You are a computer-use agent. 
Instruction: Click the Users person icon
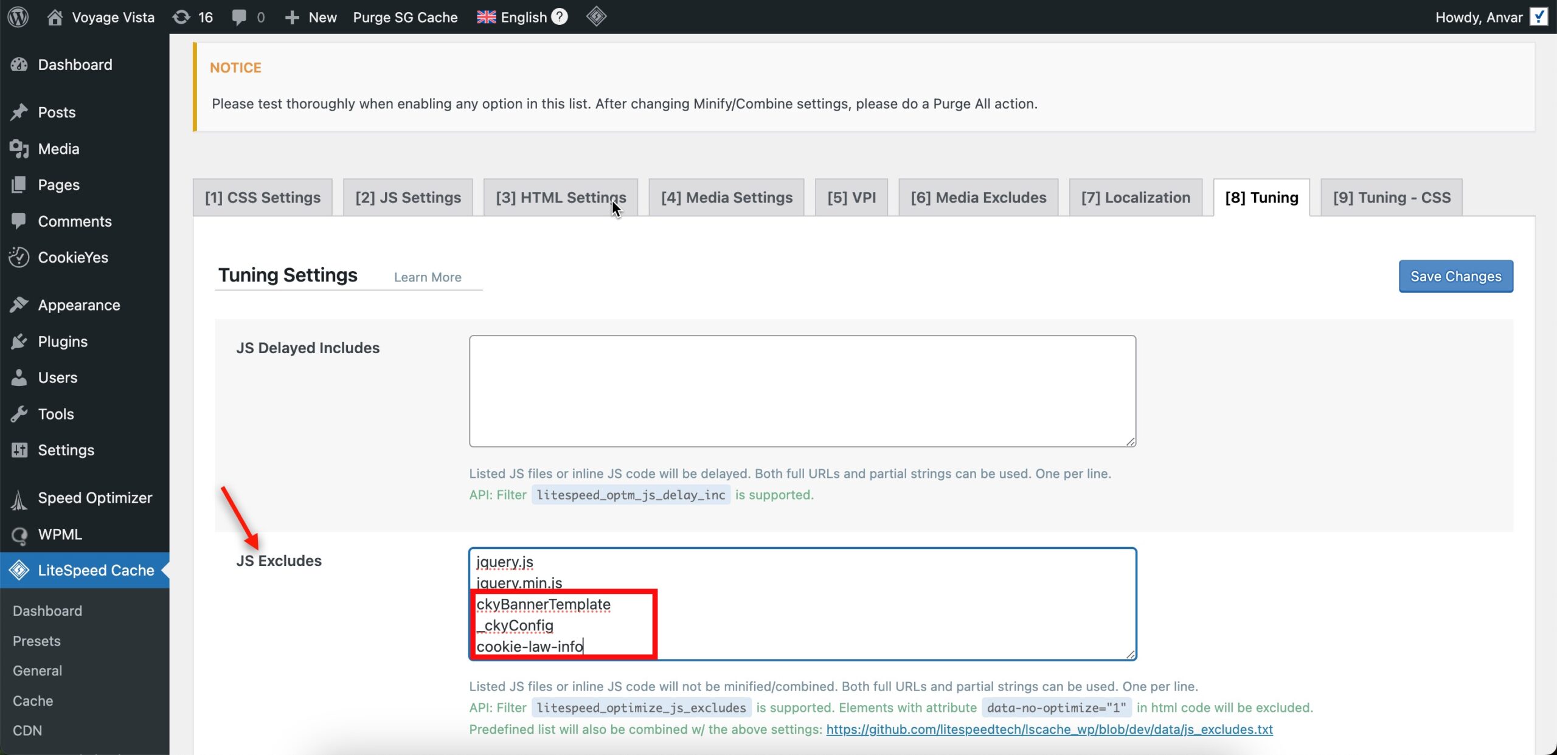pyautogui.click(x=19, y=377)
